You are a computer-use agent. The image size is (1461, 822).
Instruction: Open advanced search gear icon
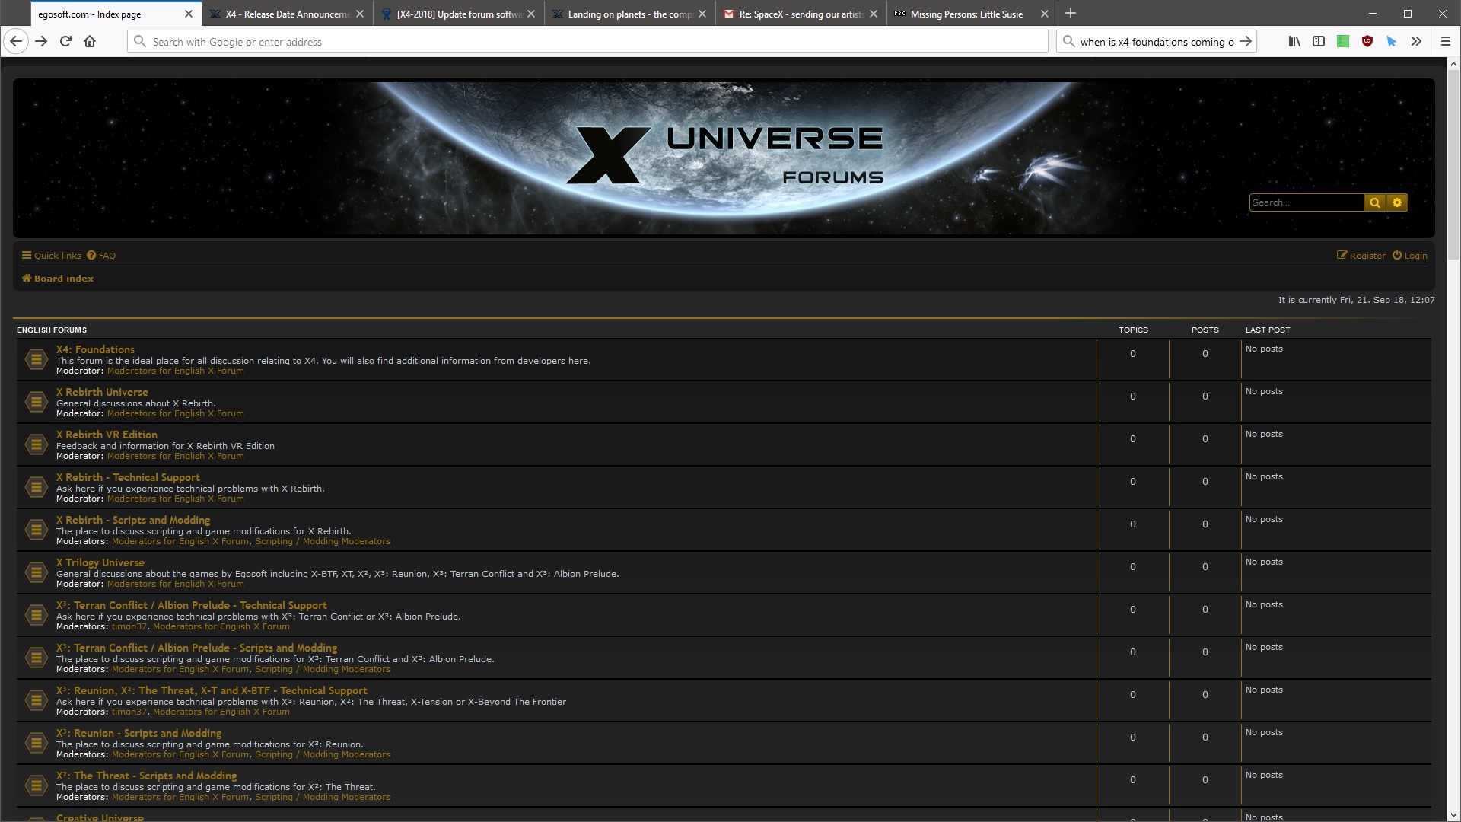1397,202
